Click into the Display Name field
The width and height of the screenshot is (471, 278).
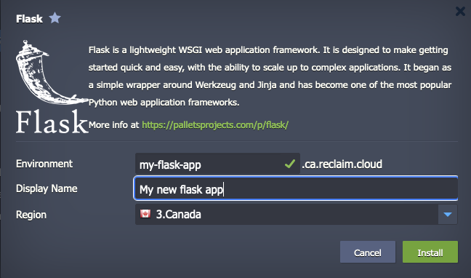296,188
